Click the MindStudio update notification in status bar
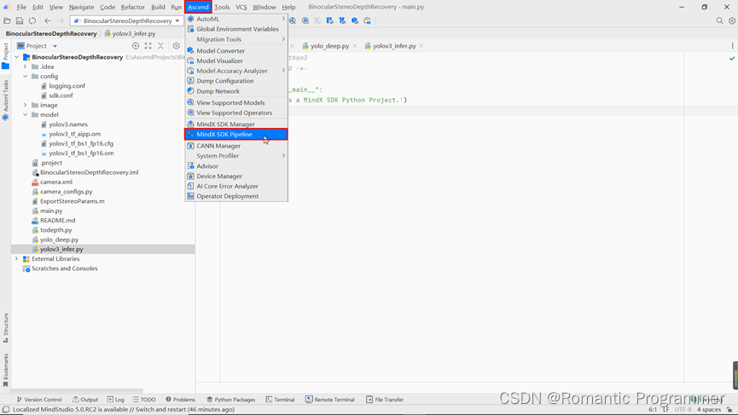Viewport: 738px width, 415px height. (124, 409)
